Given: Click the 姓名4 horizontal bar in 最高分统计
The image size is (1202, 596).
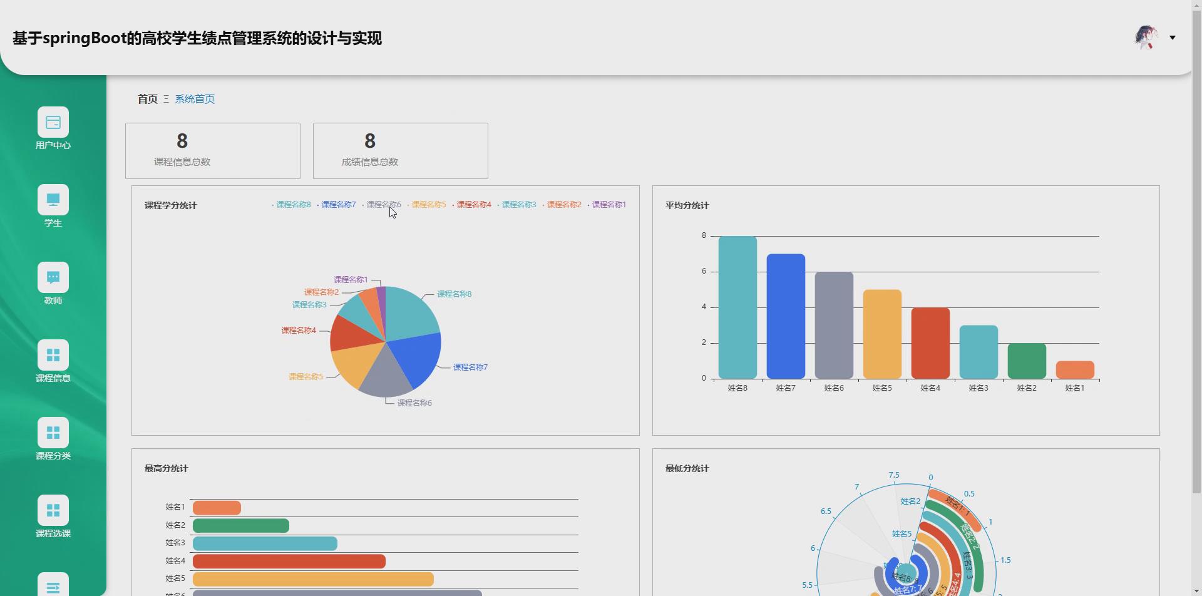Looking at the screenshot, I should pyautogui.click(x=289, y=561).
